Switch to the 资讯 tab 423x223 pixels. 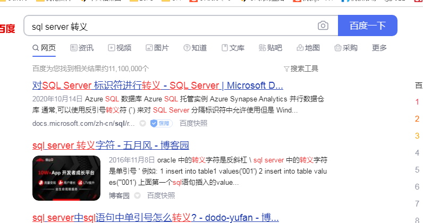pos(82,48)
